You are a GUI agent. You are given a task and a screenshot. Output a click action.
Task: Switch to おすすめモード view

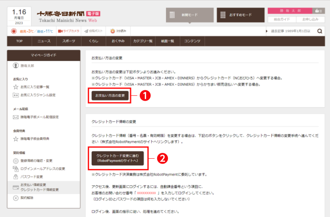pyautogui.click(x=240, y=15)
